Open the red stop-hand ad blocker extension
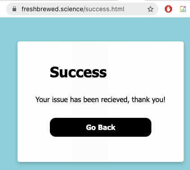This screenshot has height=170, width=190. [168, 9]
